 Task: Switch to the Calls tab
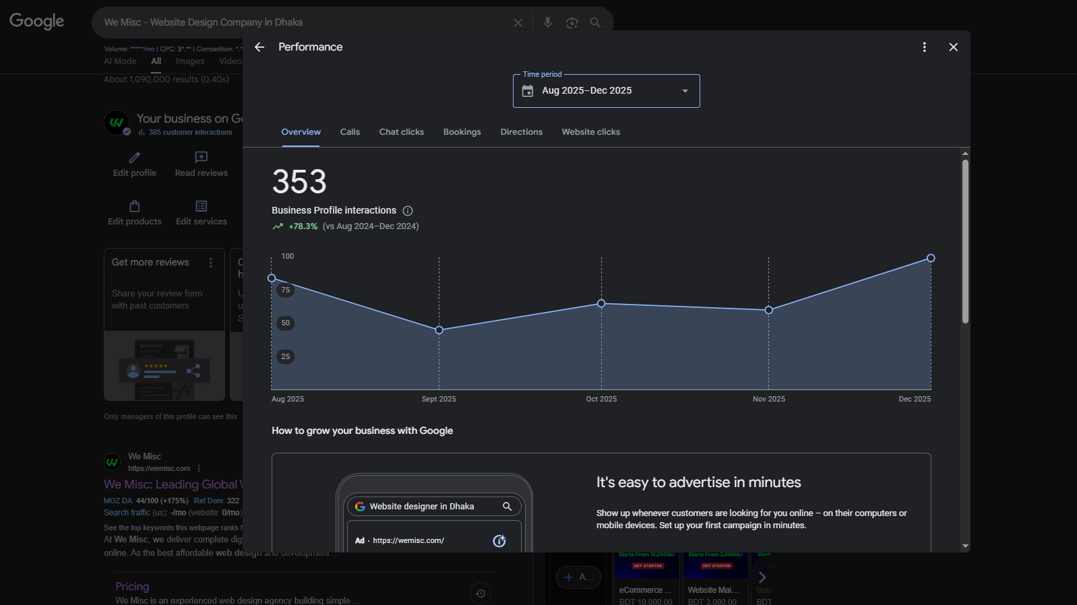tap(350, 132)
